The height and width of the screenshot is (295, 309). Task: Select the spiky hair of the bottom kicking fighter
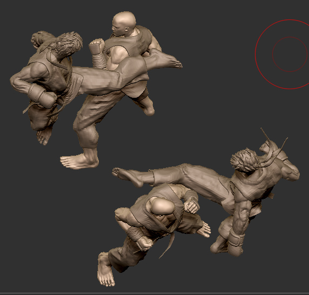pos(245,159)
